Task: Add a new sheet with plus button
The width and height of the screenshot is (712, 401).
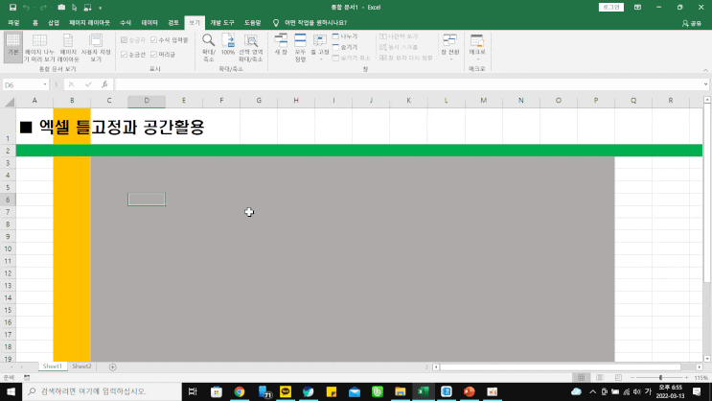Action: 113,367
